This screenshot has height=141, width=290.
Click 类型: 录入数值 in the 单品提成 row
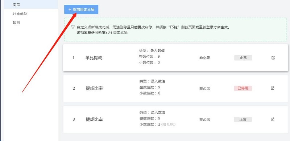[x=152, y=51]
